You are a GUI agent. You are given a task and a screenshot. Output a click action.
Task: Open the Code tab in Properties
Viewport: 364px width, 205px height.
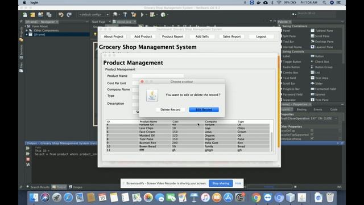tap(334, 109)
